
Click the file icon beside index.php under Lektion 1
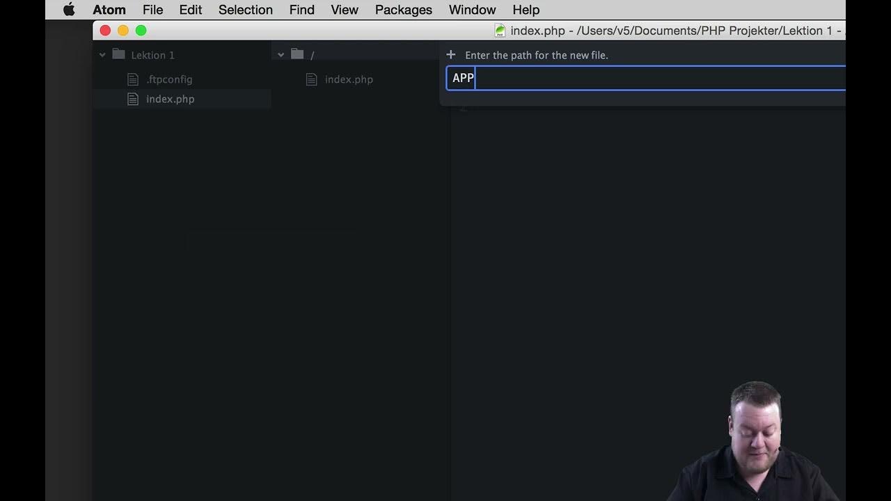133,99
